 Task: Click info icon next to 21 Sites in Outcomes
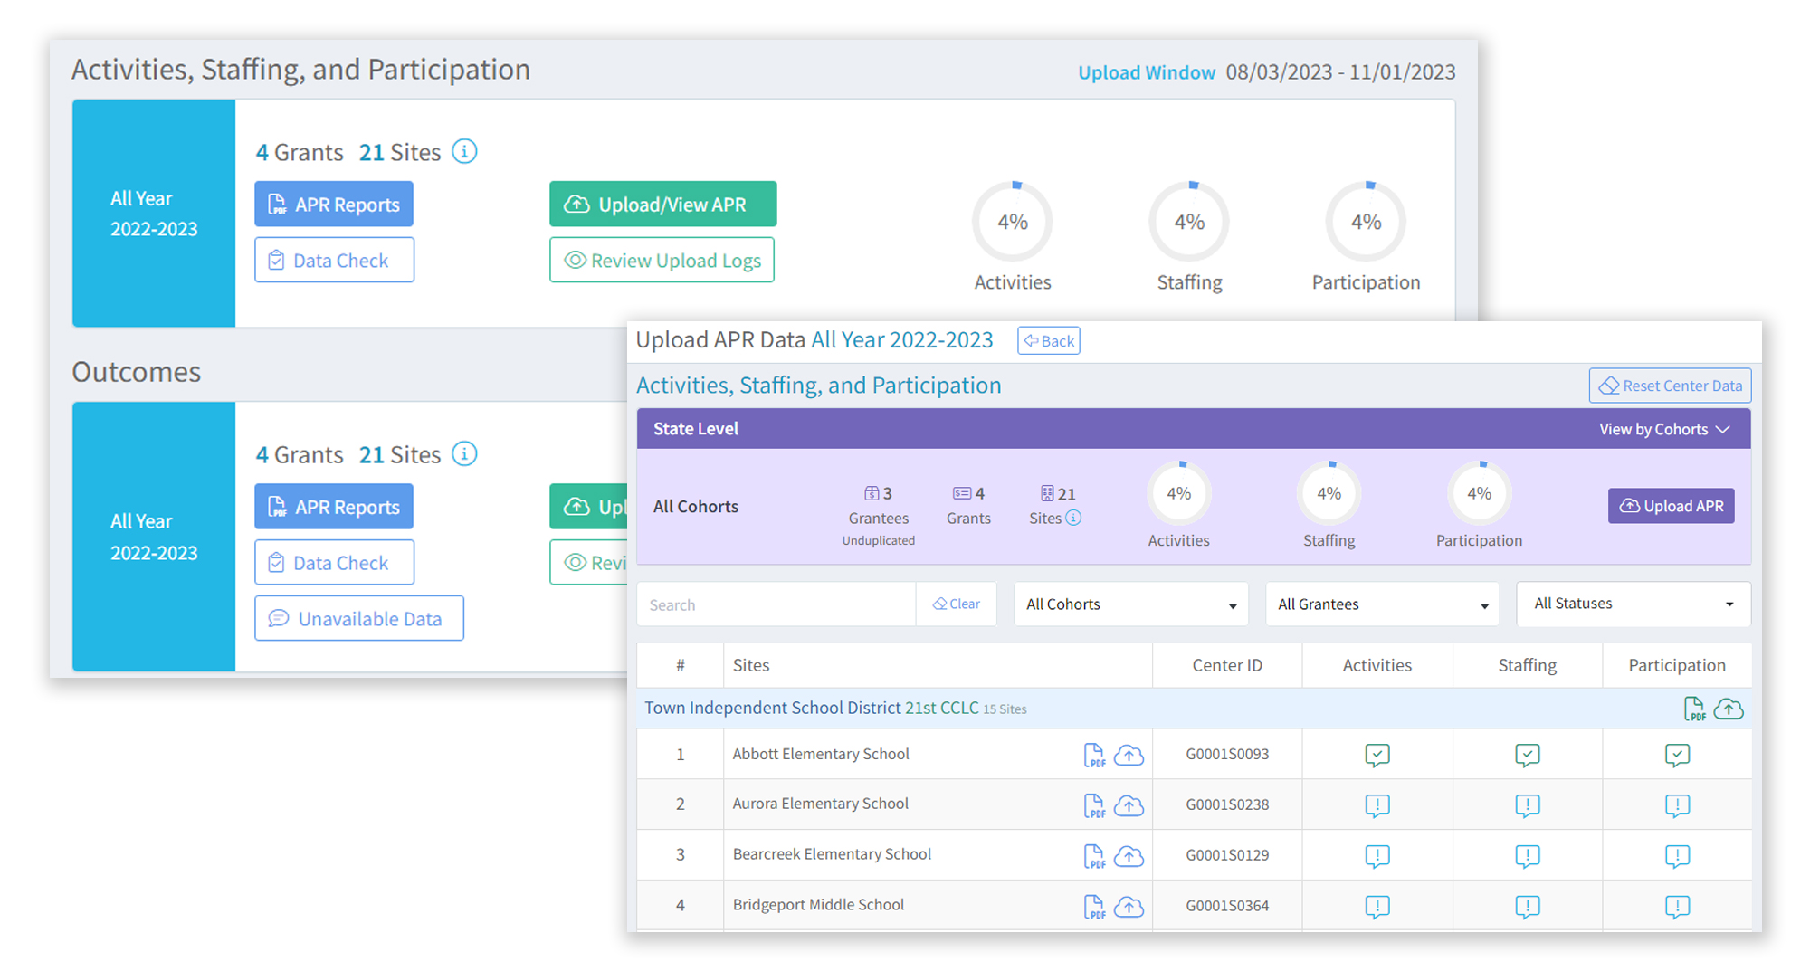[464, 454]
